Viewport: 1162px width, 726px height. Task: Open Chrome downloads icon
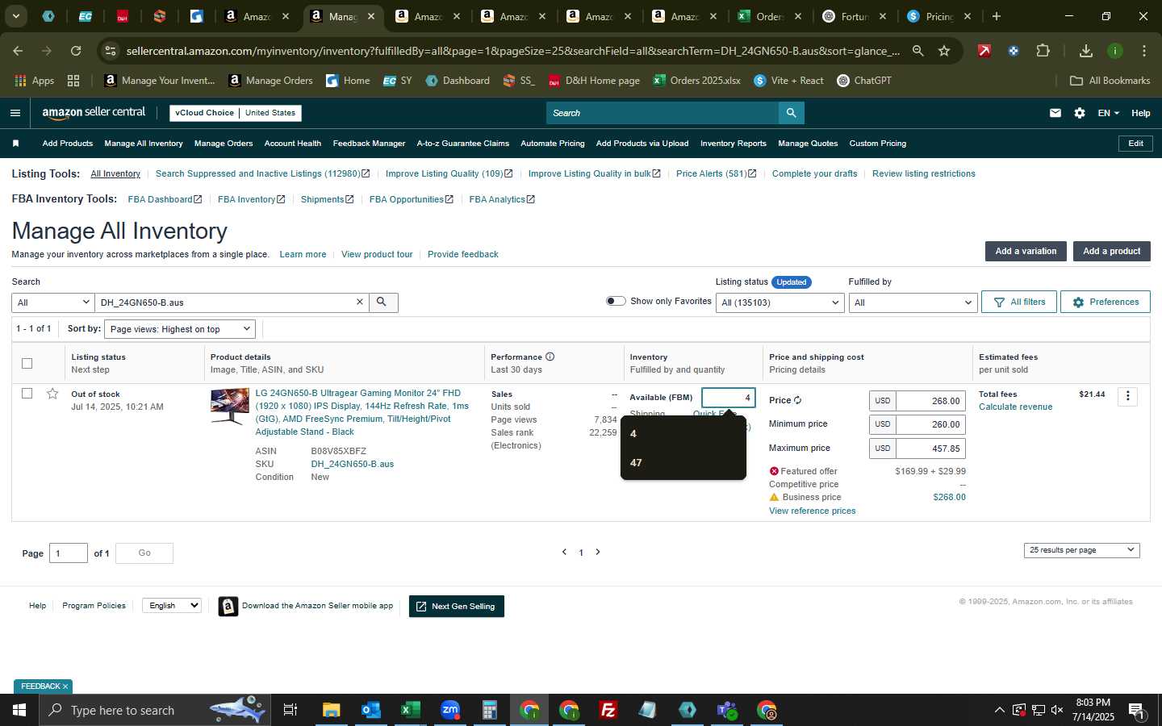pos(1086,51)
